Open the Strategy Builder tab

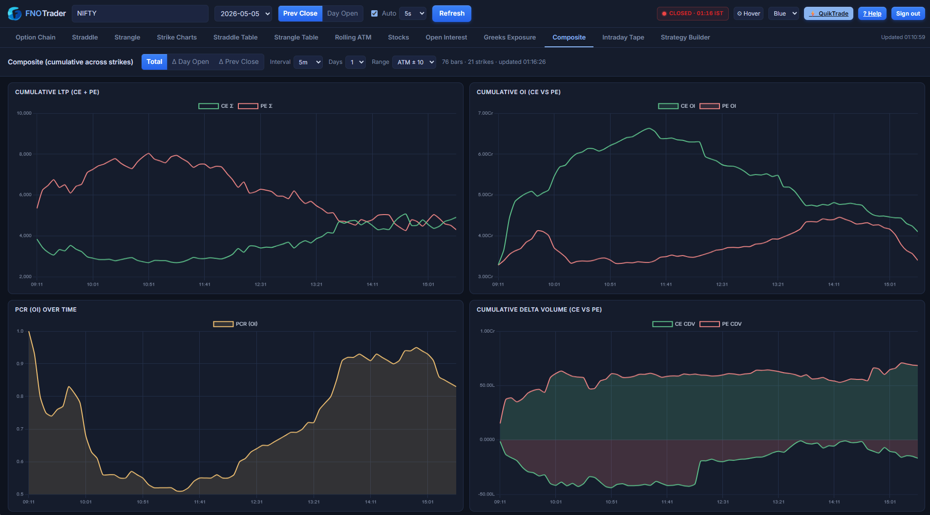click(x=685, y=38)
